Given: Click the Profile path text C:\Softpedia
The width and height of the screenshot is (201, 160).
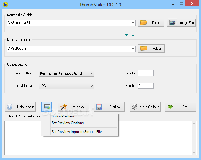Looking at the screenshot, I should click(28, 116).
